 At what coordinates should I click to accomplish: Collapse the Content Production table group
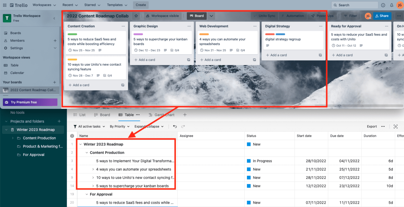tap(87, 153)
